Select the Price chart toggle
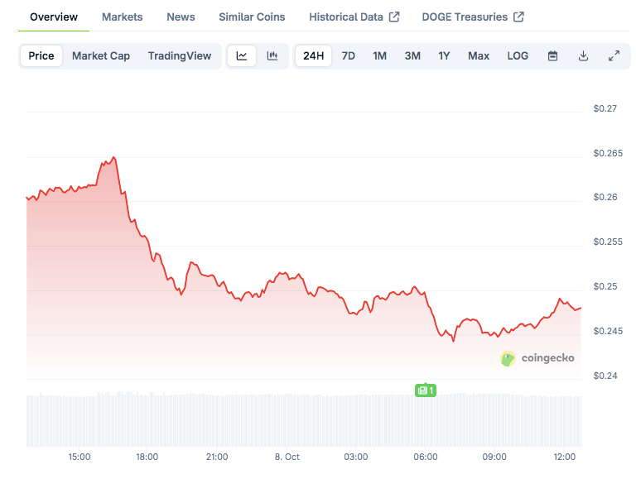The image size is (636, 479). click(41, 56)
